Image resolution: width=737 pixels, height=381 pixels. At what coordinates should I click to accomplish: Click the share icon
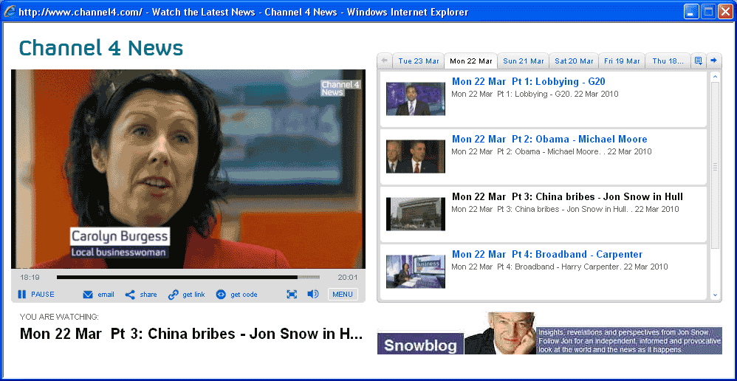(130, 295)
